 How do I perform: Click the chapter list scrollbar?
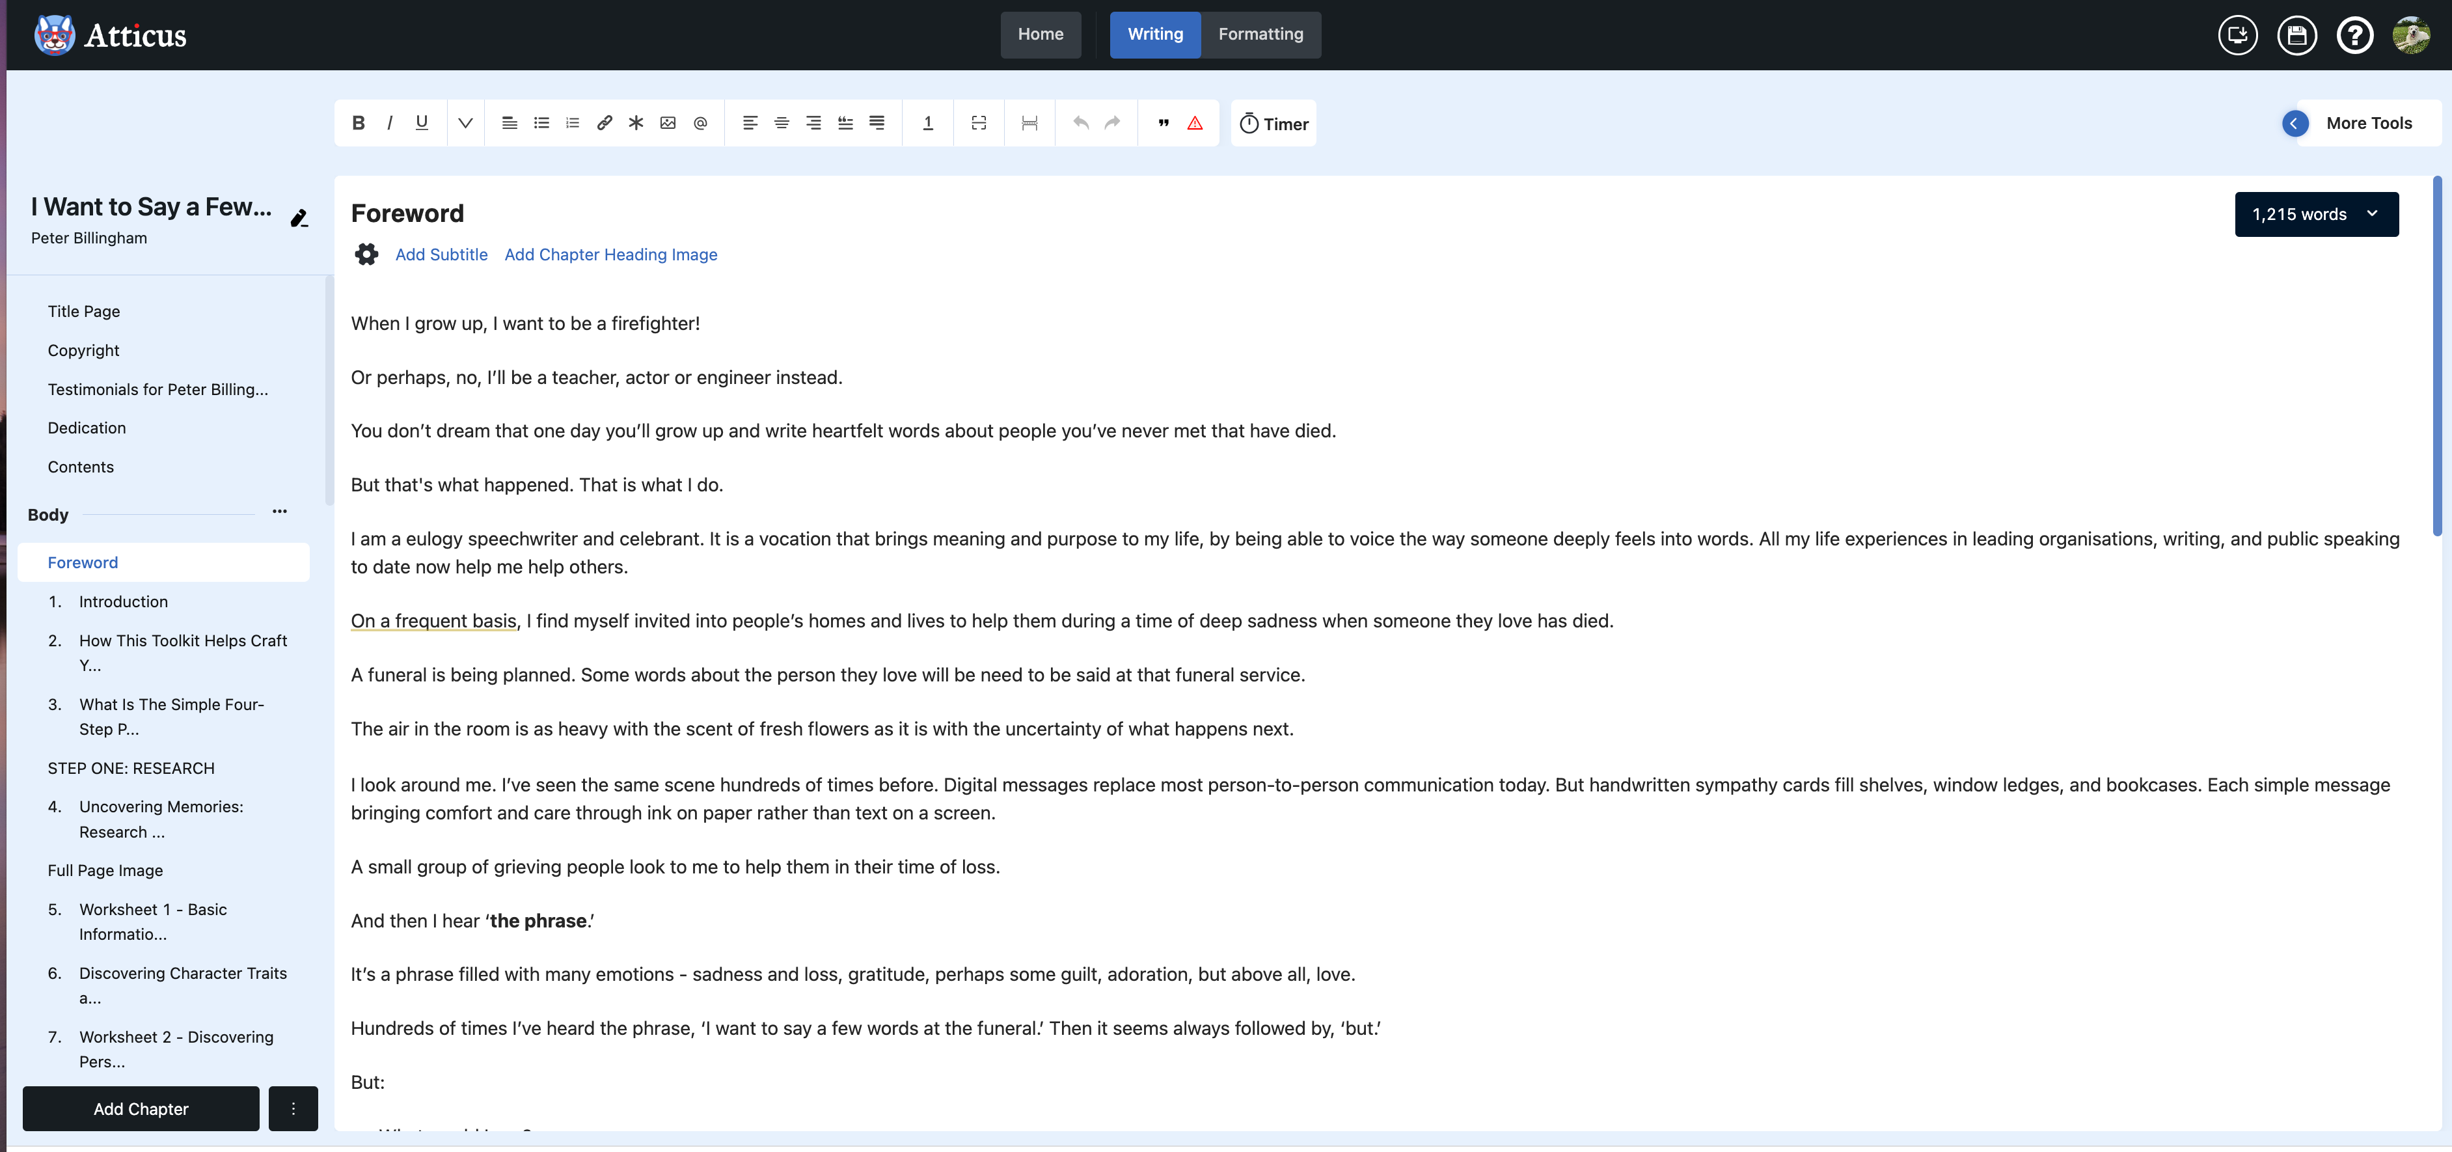point(329,391)
